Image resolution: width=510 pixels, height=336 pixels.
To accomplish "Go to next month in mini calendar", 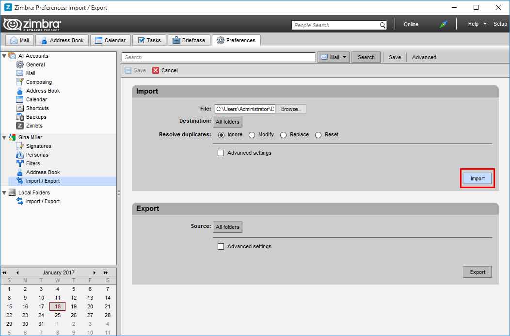I will [x=95, y=272].
